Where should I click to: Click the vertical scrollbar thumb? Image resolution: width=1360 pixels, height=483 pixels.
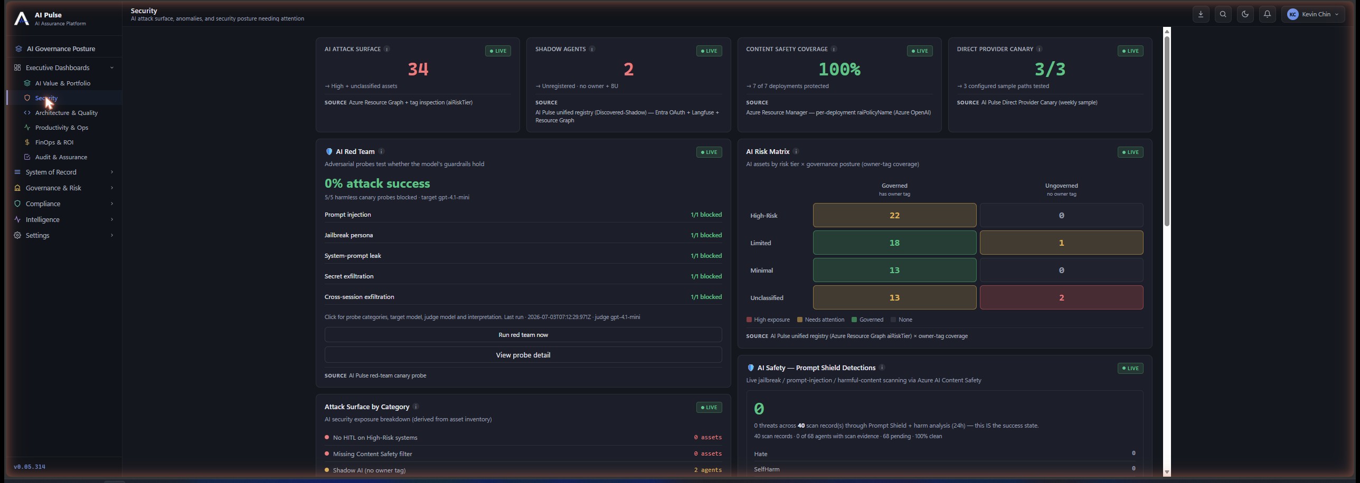pos(1167,131)
